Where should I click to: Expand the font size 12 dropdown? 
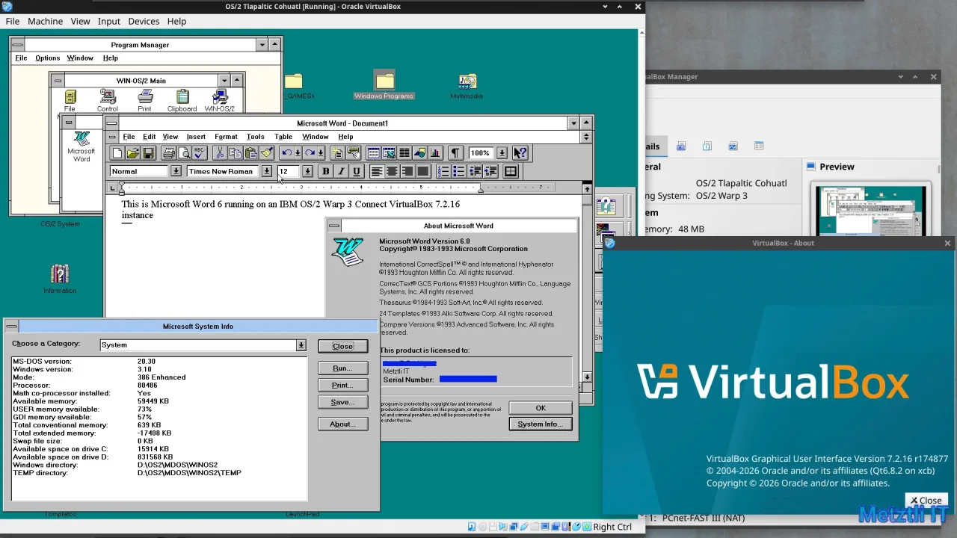click(x=307, y=171)
